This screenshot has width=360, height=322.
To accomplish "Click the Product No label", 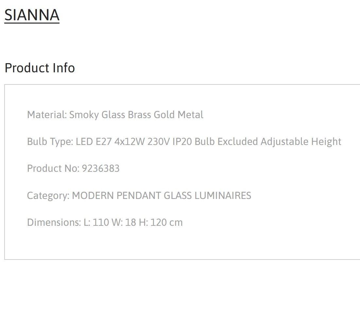I will coord(53,169).
